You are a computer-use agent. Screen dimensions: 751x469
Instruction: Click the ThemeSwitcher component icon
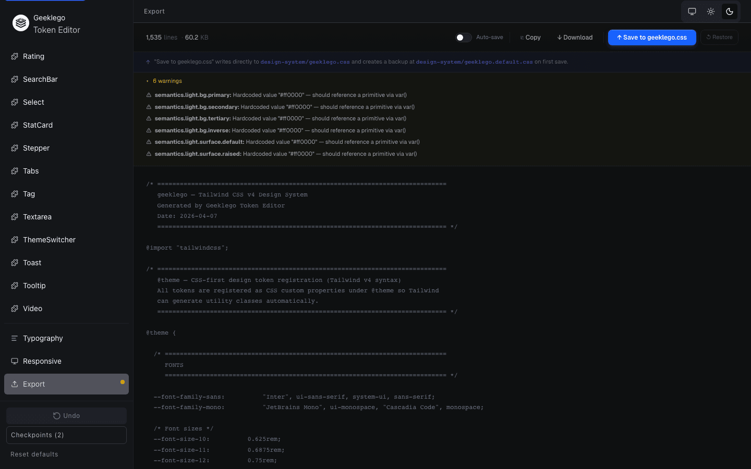point(15,240)
